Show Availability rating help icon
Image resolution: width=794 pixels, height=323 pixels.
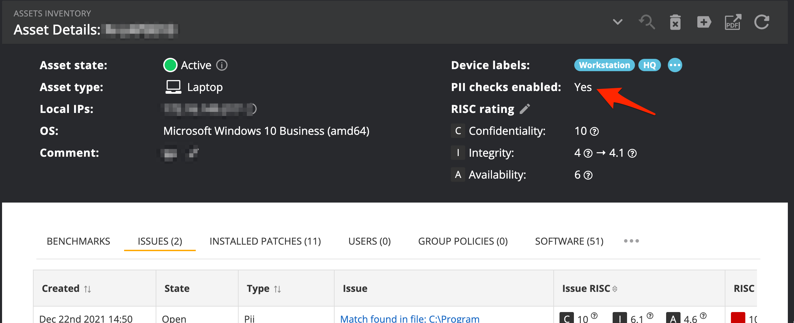coord(588,175)
